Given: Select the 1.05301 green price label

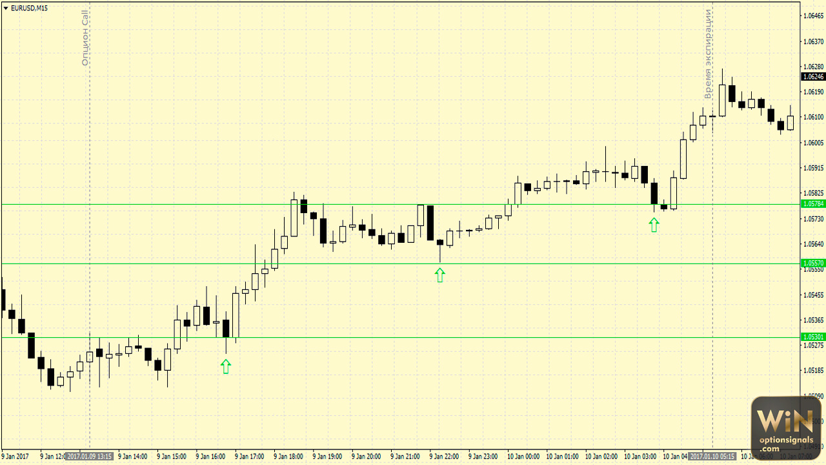Looking at the screenshot, I should (812, 337).
